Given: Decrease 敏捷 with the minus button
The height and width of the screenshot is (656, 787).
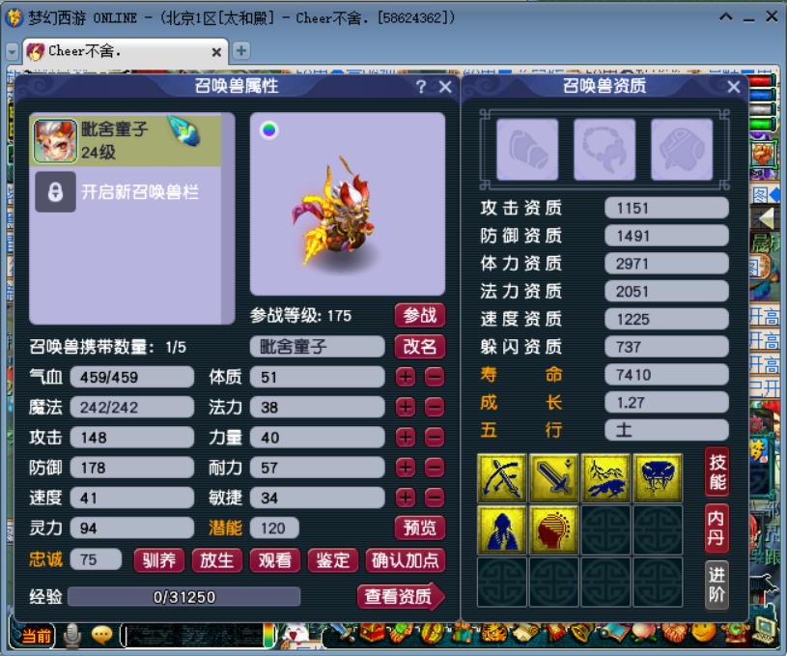Looking at the screenshot, I should coord(435,498).
